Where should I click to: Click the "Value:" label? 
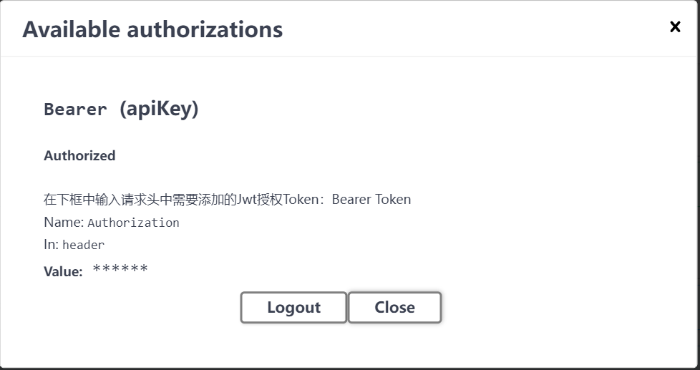(63, 271)
